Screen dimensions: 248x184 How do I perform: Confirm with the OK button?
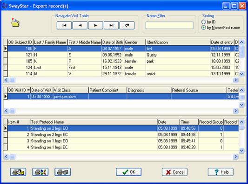tap(128, 172)
